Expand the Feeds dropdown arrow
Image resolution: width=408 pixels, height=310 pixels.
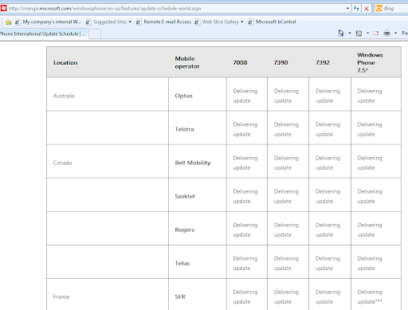[367, 33]
